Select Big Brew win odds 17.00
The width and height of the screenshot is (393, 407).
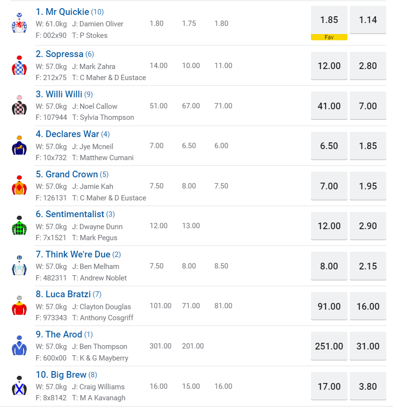click(329, 386)
